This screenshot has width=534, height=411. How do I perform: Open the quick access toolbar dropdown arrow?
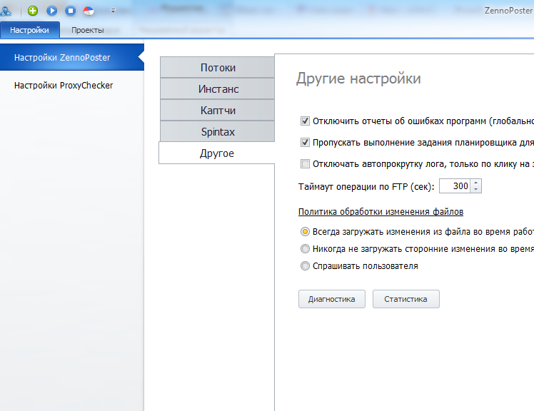pos(113,11)
